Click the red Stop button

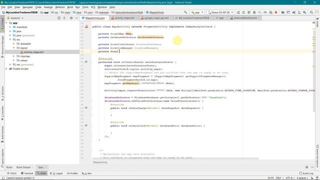tap(276, 12)
